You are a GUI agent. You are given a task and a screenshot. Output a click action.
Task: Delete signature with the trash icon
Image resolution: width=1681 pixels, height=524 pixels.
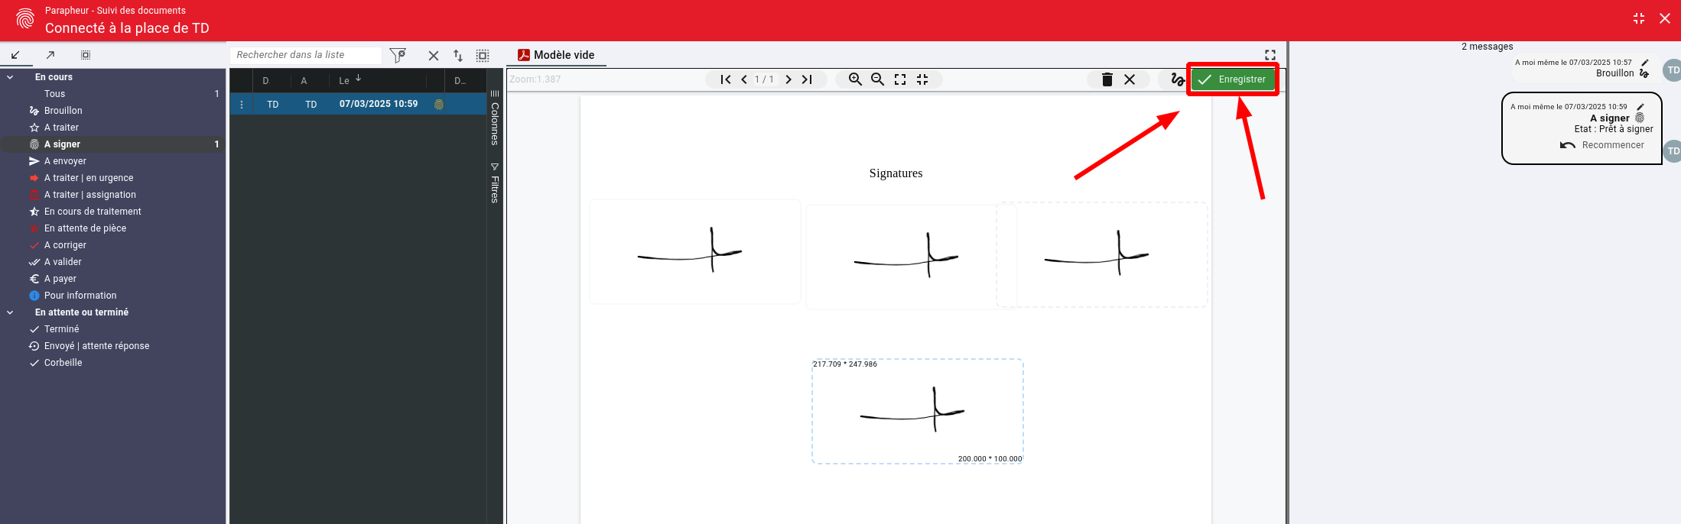[x=1107, y=79]
